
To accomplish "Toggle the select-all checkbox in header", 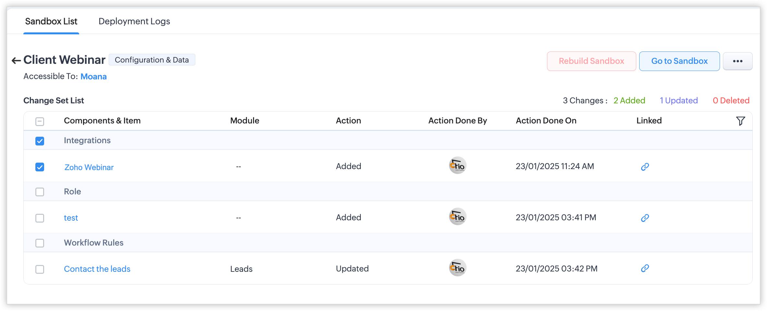I will [40, 121].
